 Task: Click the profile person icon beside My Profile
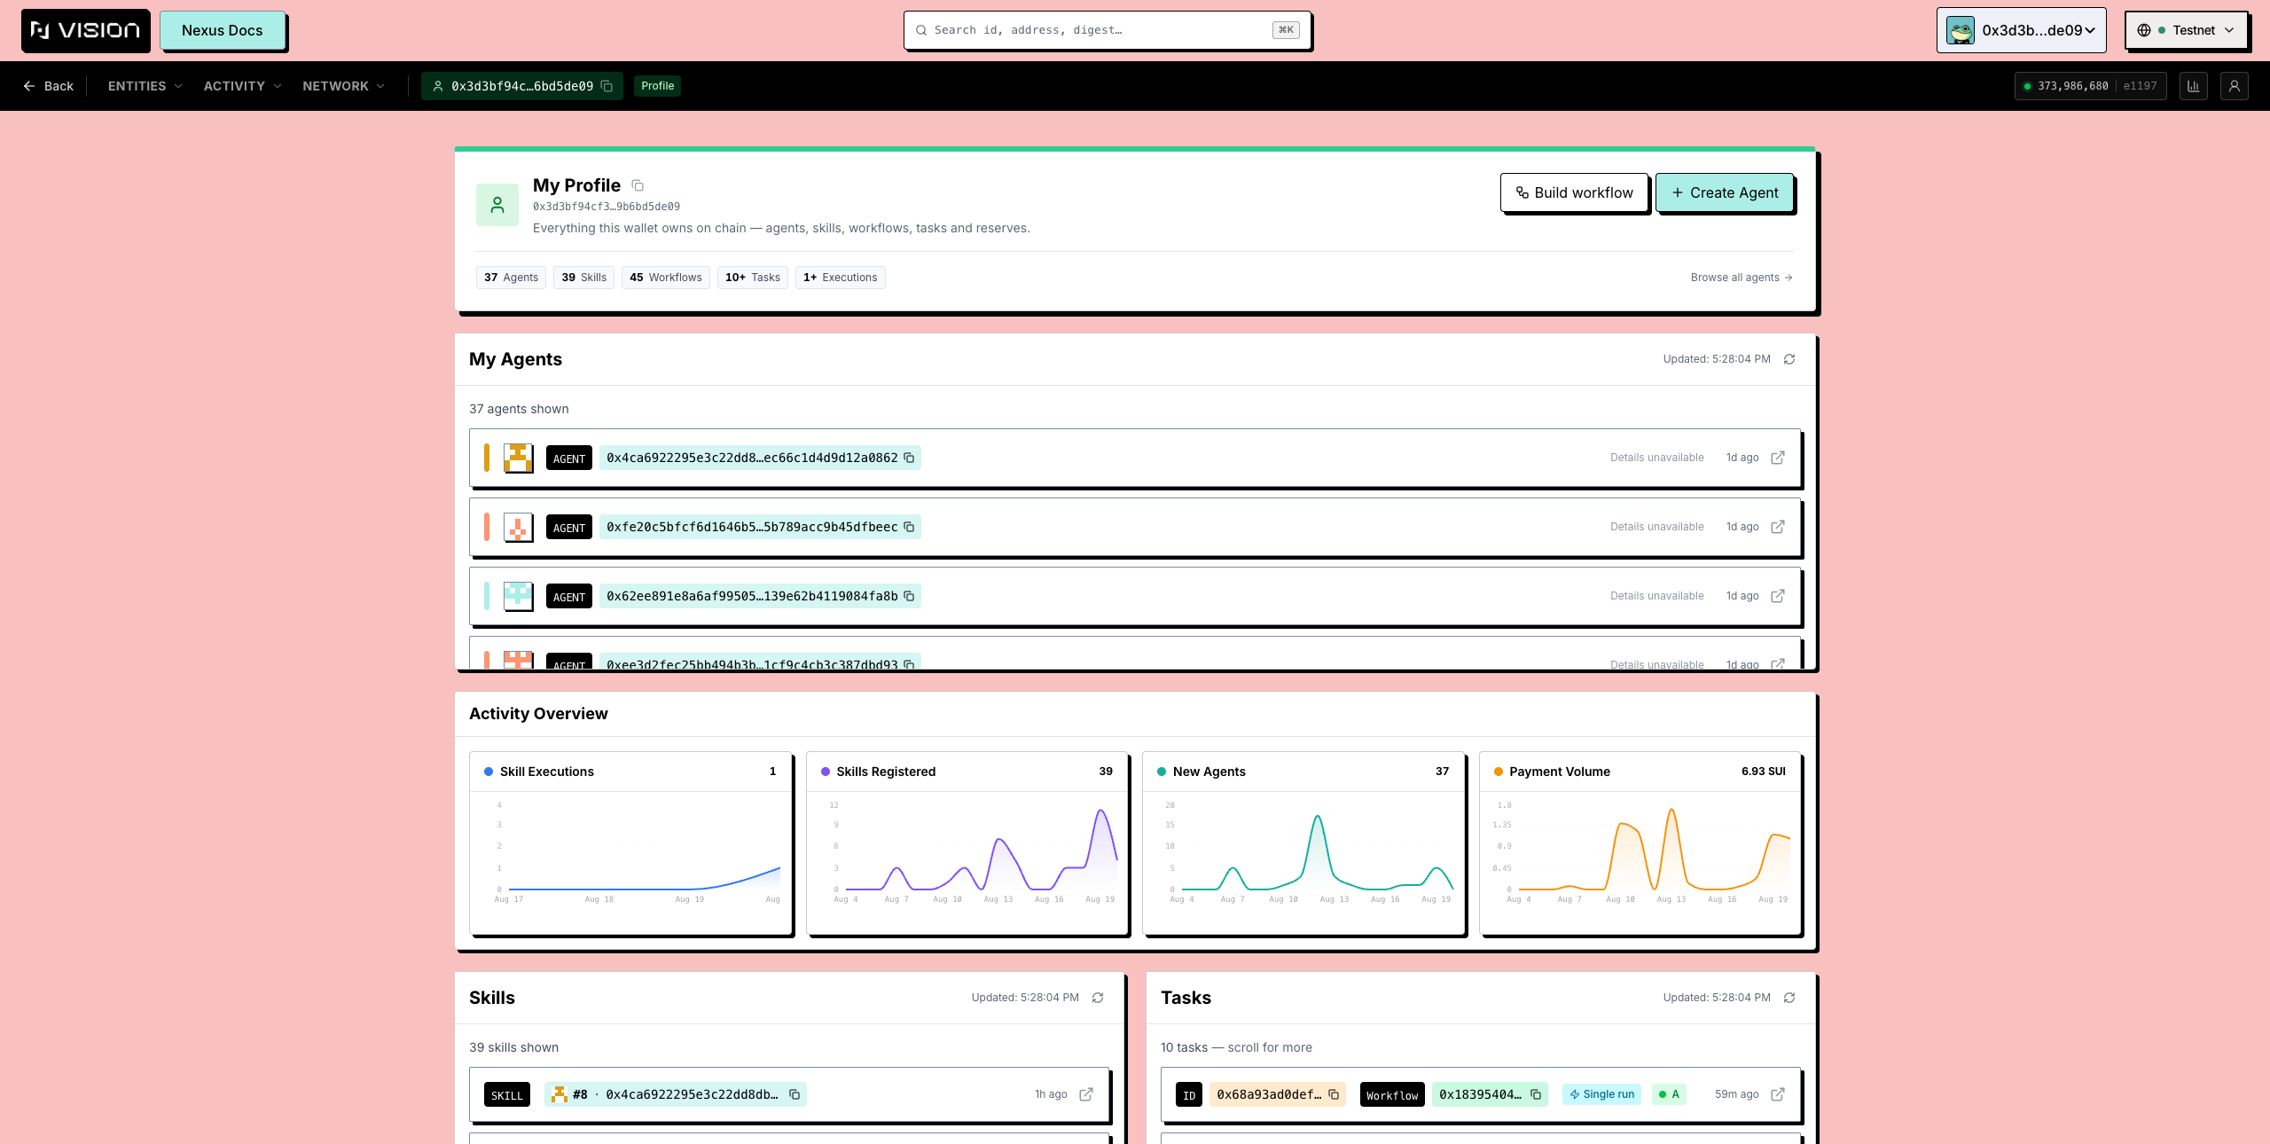pyautogui.click(x=497, y=205)
